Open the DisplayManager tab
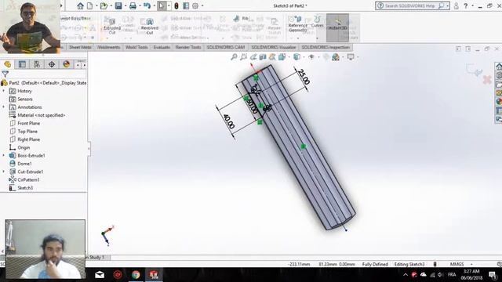The height and width of the screenshot is (282, 502). point(66,64)
